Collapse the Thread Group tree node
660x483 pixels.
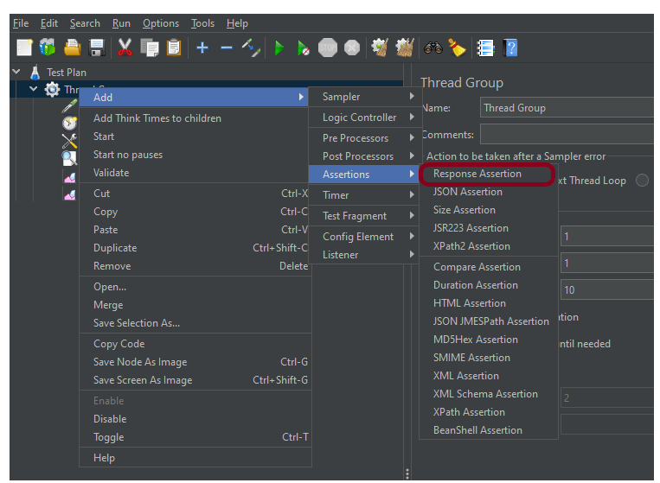[x=34, y=90]
